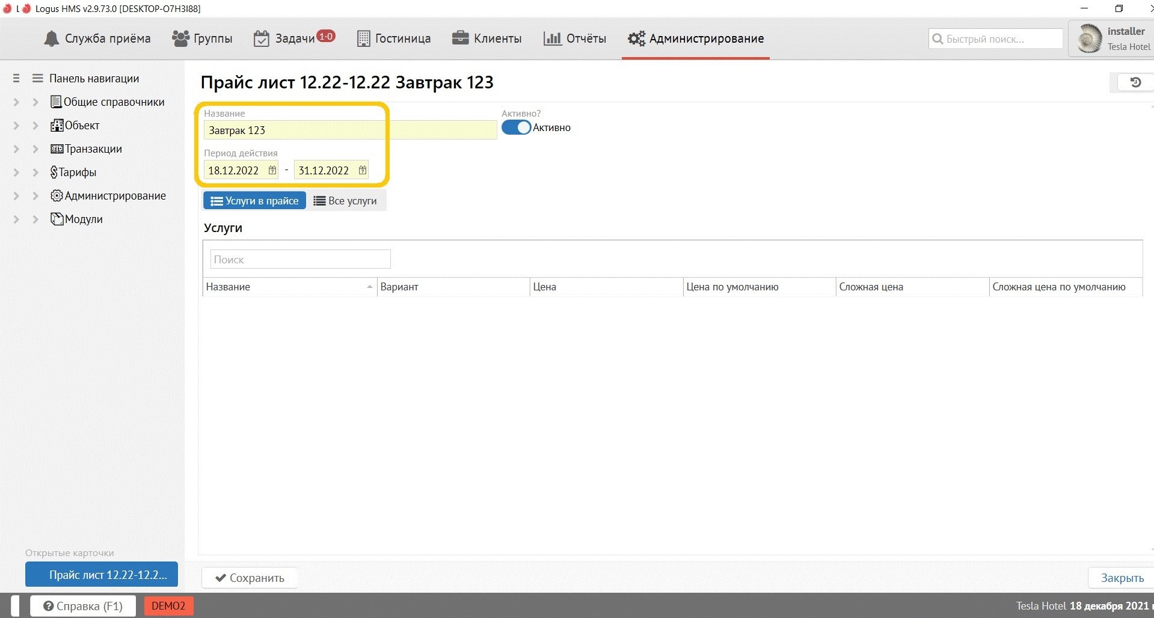
Task: Toggle the Активно switch off
Action: [516, 127]
